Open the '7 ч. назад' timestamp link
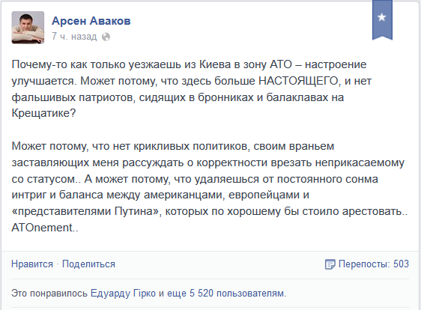 coord(74,36)
